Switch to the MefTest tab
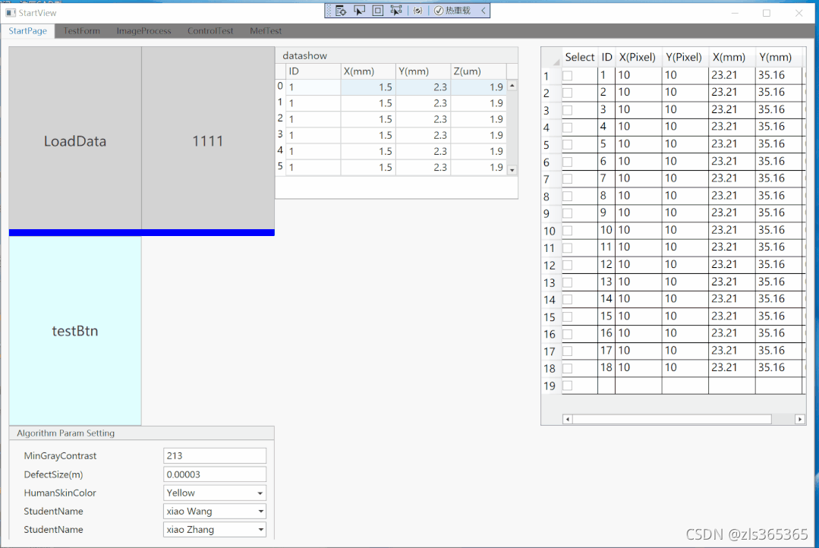Screen dimensions: 819x548 pyautogui.click(x=266, y=31)
